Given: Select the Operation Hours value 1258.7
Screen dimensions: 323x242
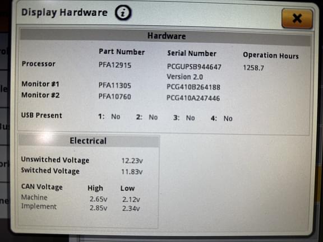Looking at the screenshot, I should tap(253, 68).
